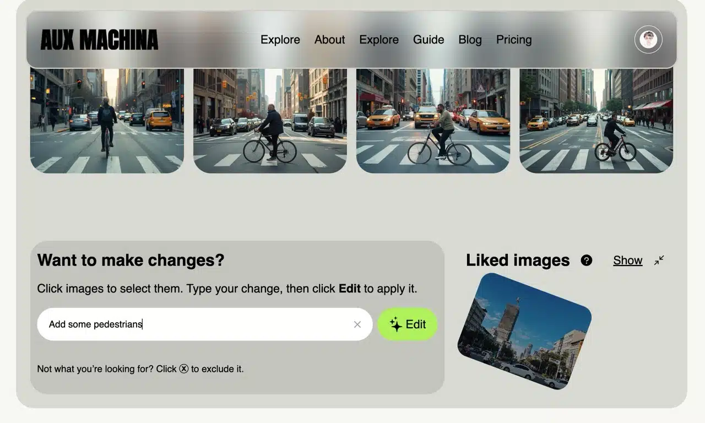Open the Liked images help question mark
Screen dimensions: 705x423
coord(587,261)
